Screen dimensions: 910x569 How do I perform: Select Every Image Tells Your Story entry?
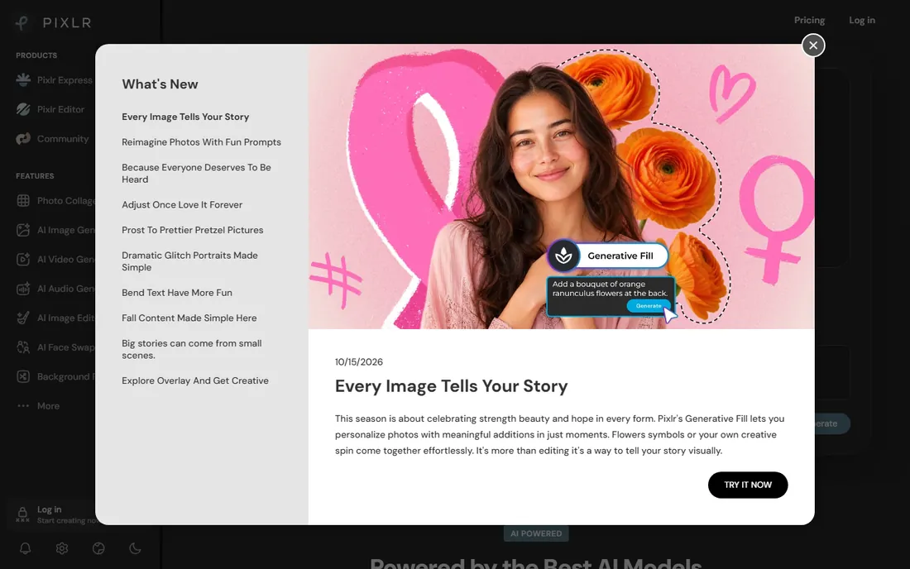coord(185,117)
